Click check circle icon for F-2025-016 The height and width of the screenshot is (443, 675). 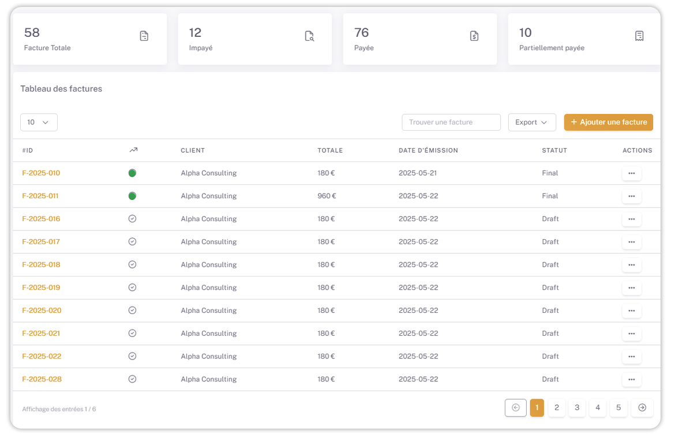point(132,219)
